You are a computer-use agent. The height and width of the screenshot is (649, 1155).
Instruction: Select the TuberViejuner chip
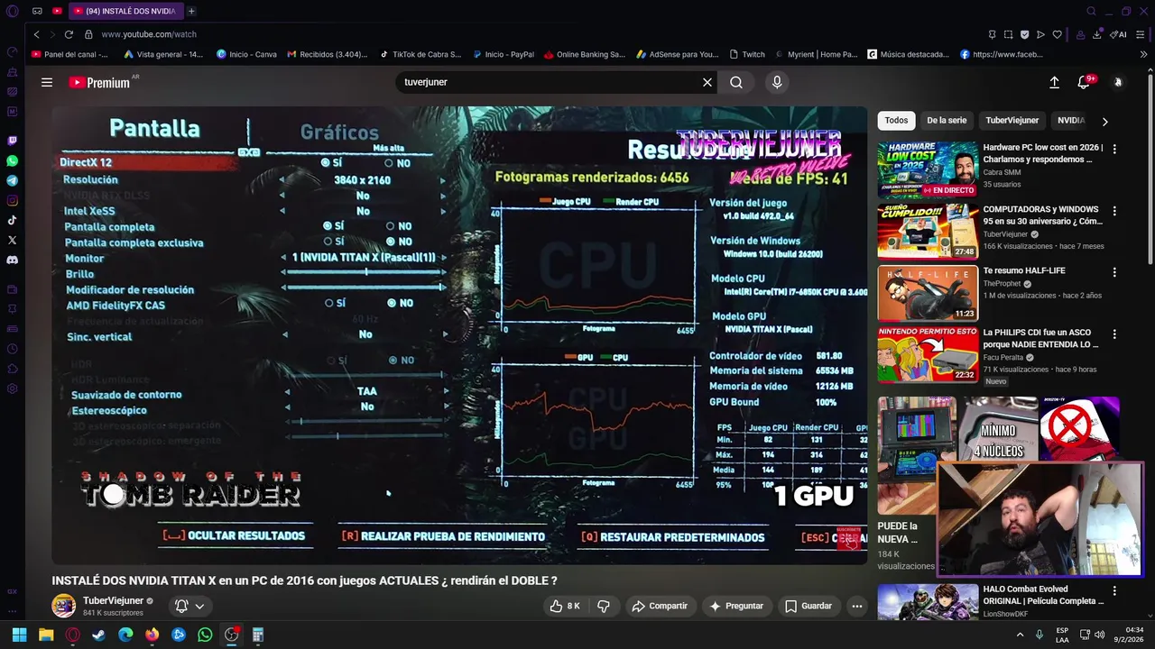pyautogui.click(x=1012, y=120)
